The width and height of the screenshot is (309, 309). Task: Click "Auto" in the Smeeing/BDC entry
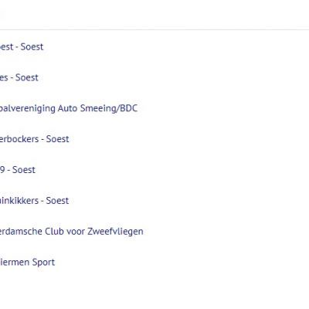(x=67, y=108)
